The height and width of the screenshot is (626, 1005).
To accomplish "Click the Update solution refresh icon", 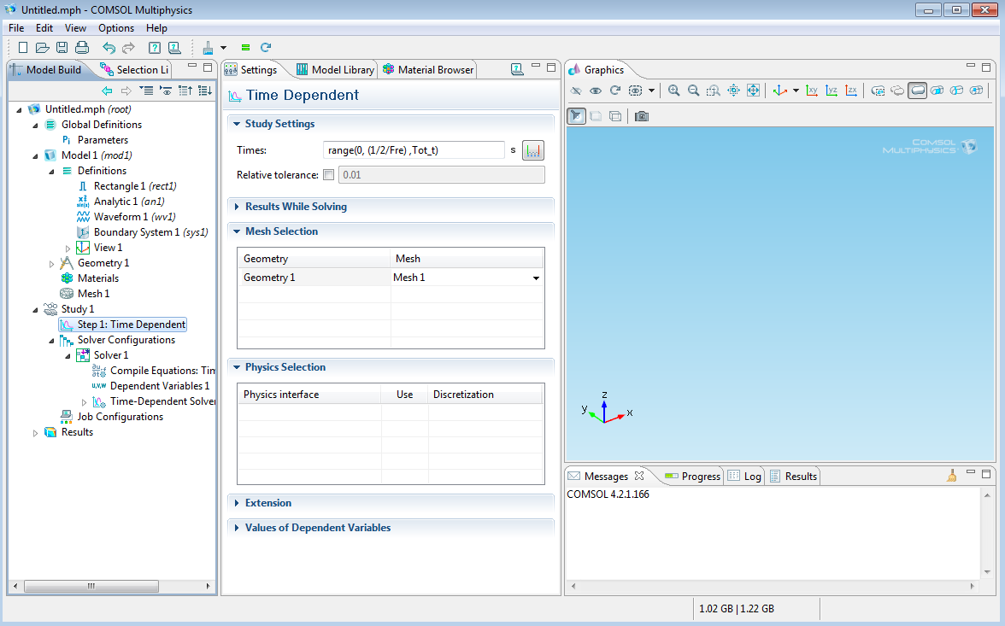I will (x=265, y=48).
